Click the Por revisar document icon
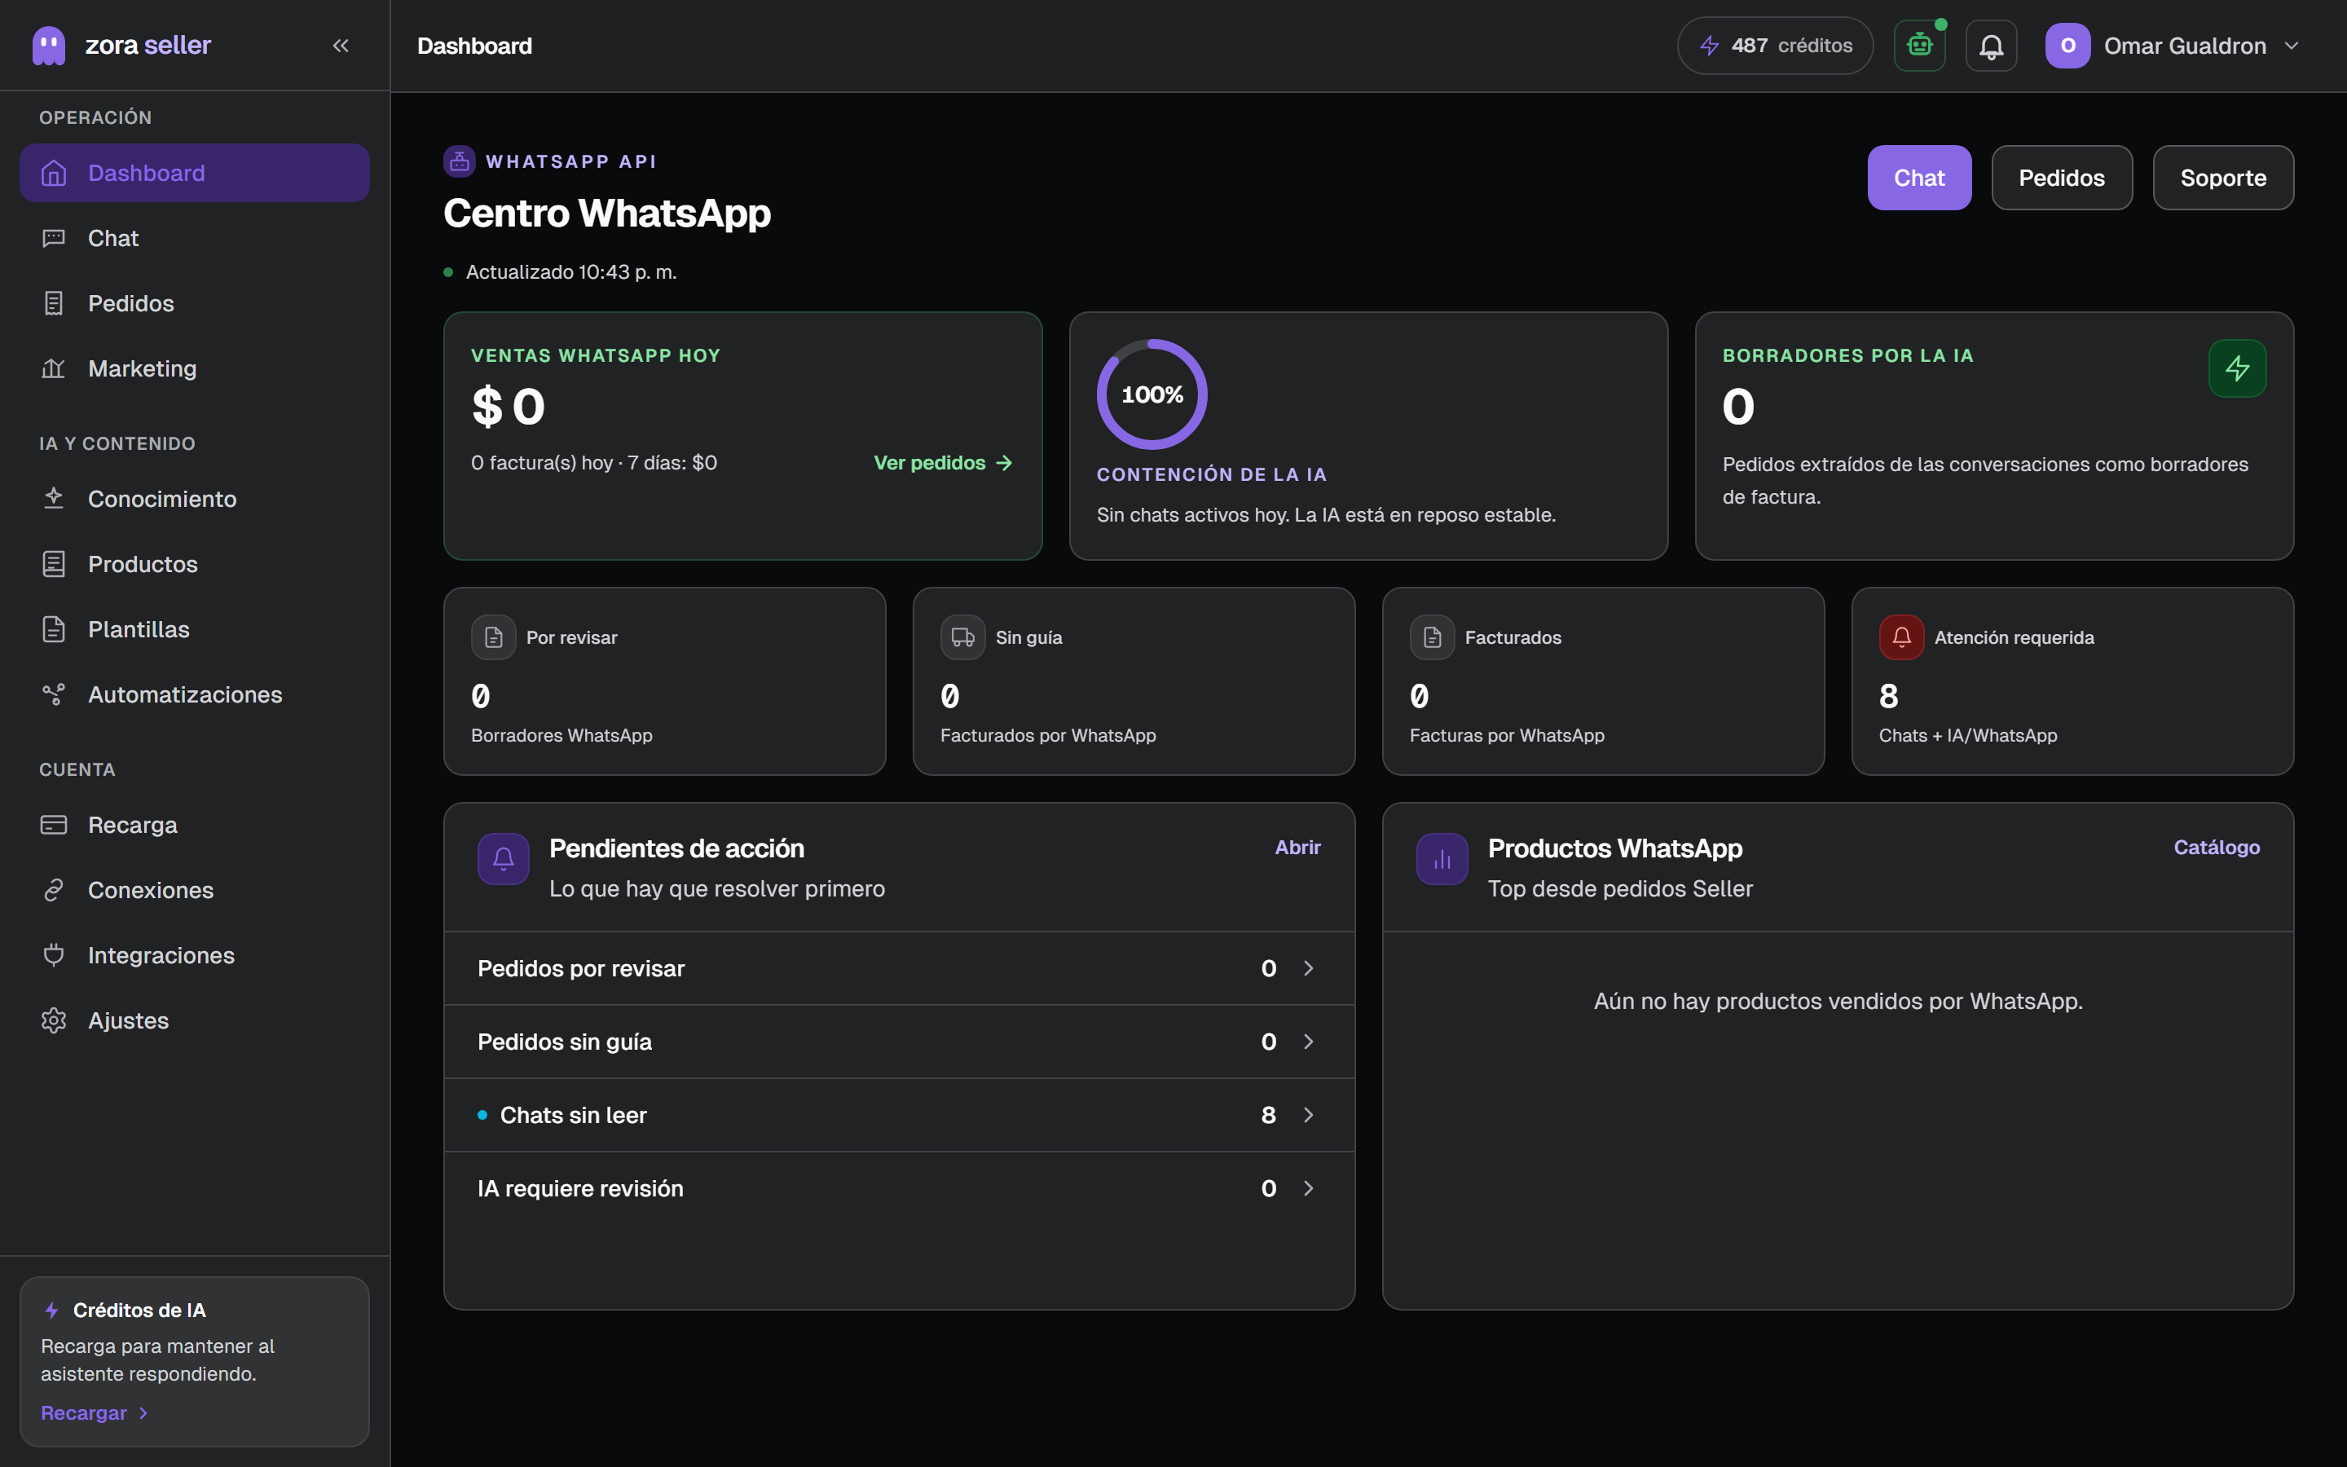This screenshot has height=1467, width=2347. (494, 637)
